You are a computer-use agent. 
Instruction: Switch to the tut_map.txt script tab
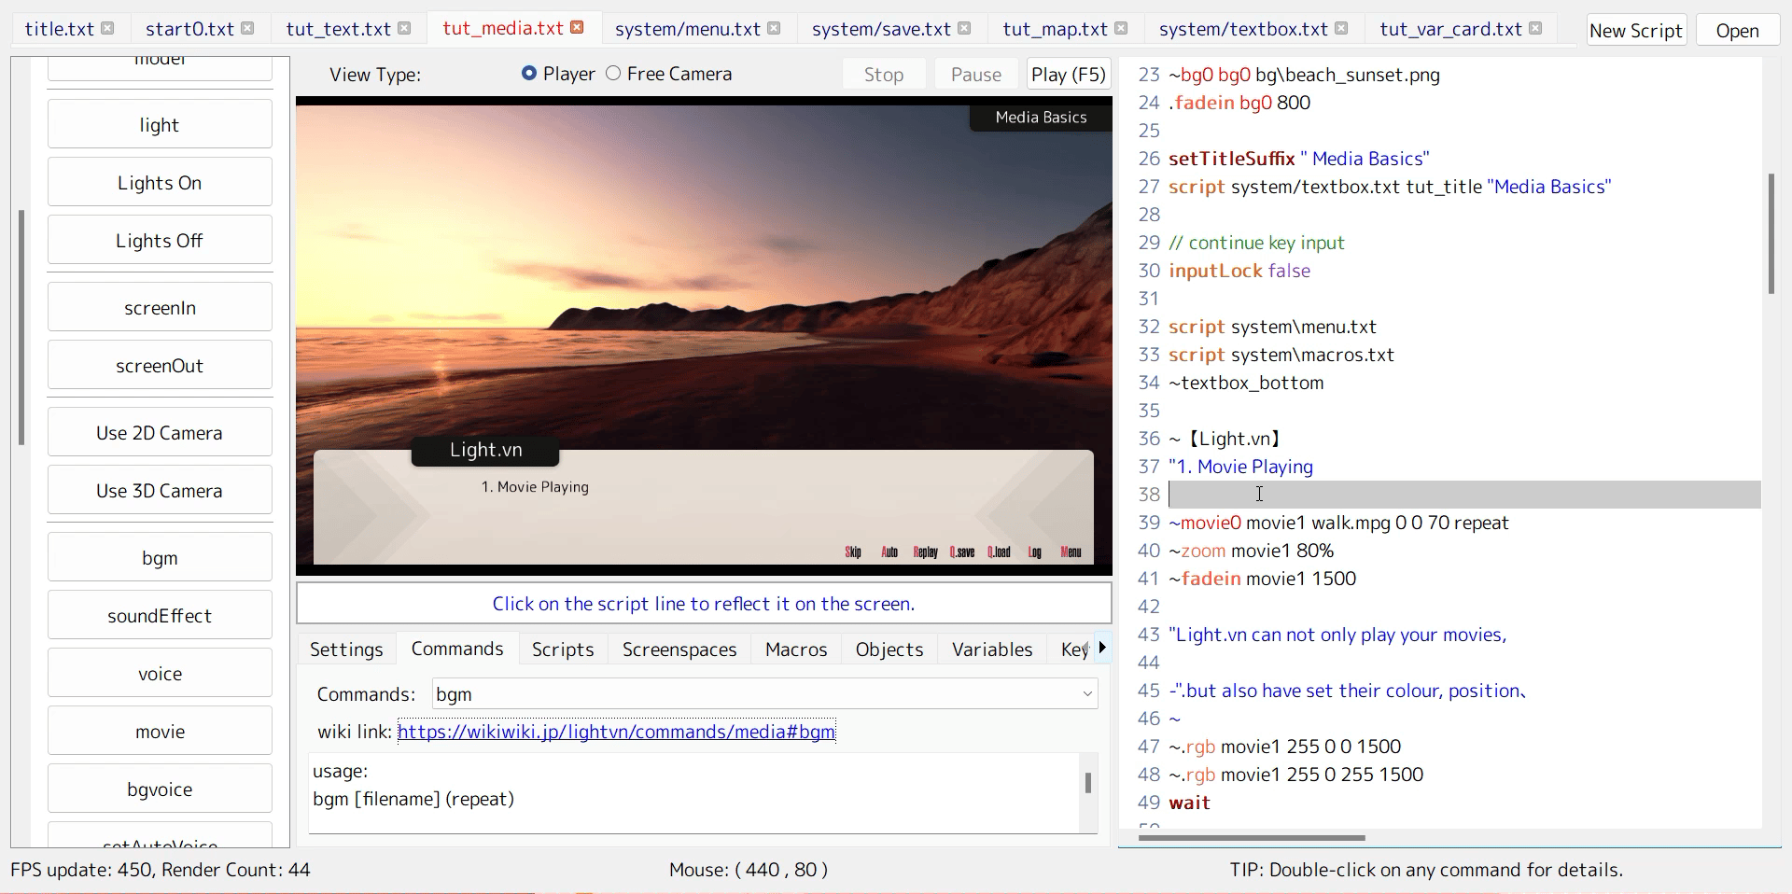click(1055, 29)
